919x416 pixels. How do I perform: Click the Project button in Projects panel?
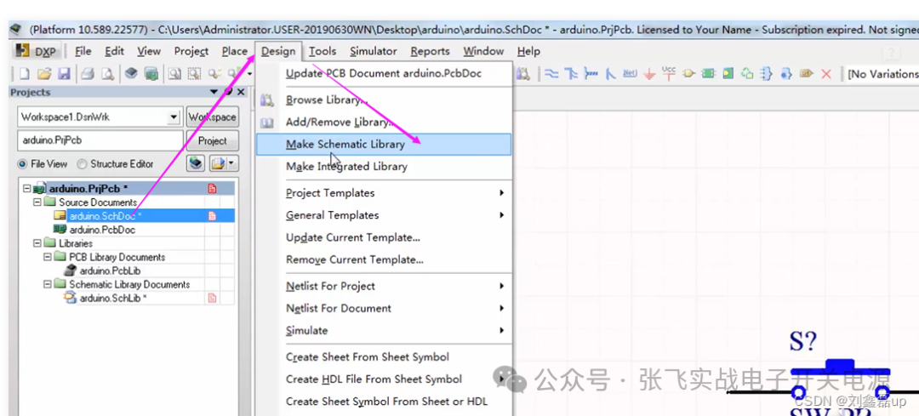[212, 140]
